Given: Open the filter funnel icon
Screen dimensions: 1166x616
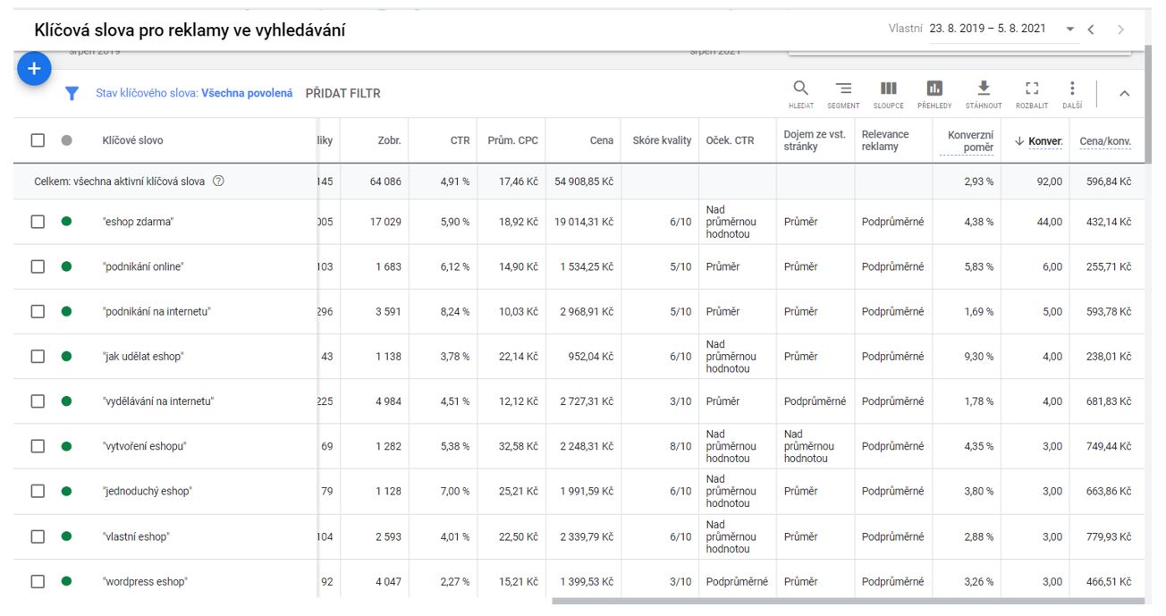Looking at the screenshot, I should 72,93.
